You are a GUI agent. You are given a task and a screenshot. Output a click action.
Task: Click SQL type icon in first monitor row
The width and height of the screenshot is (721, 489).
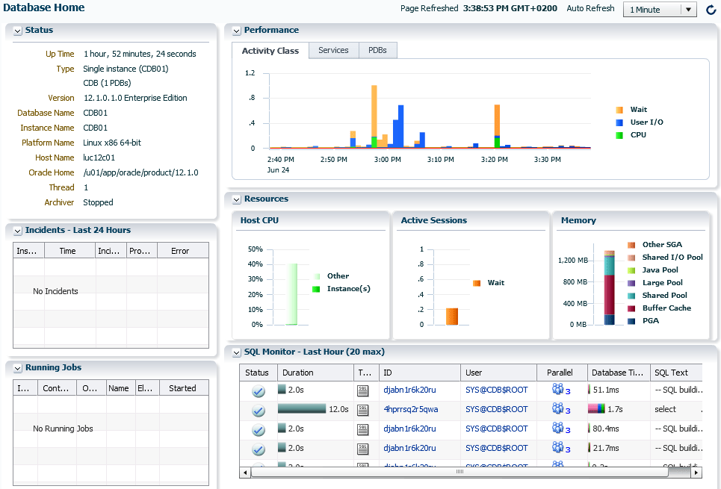point(362,390)
